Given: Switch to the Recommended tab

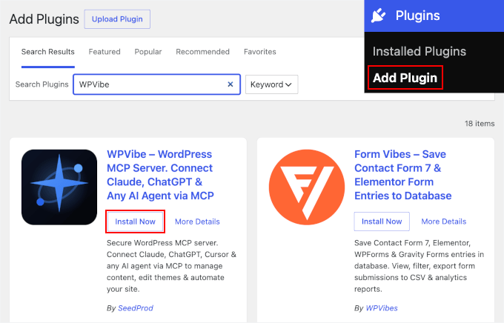Looking at the screenshot, I should pos(202,52).
